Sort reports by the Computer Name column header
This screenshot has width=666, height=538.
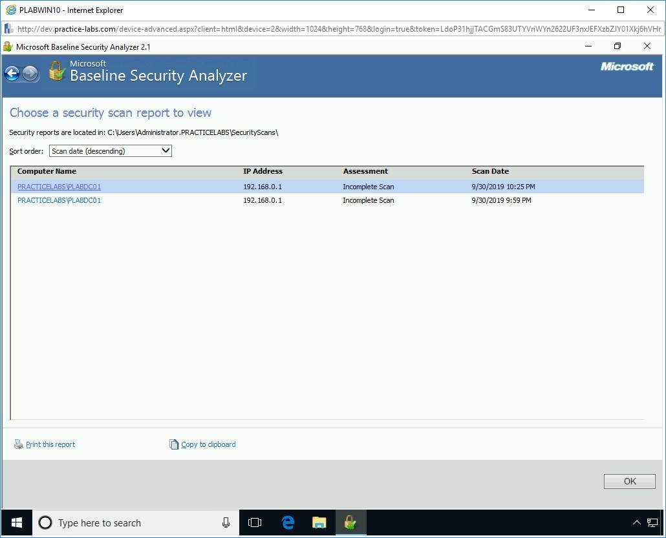[x=46, y=171]
